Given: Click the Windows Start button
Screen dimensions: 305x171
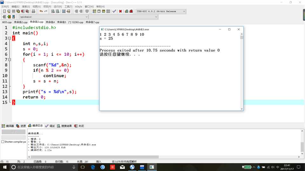Looking at the screenshot, I should tap(5, 167).
